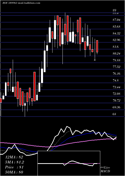Click the 87.04 price axis label

(x=116, y=20)
